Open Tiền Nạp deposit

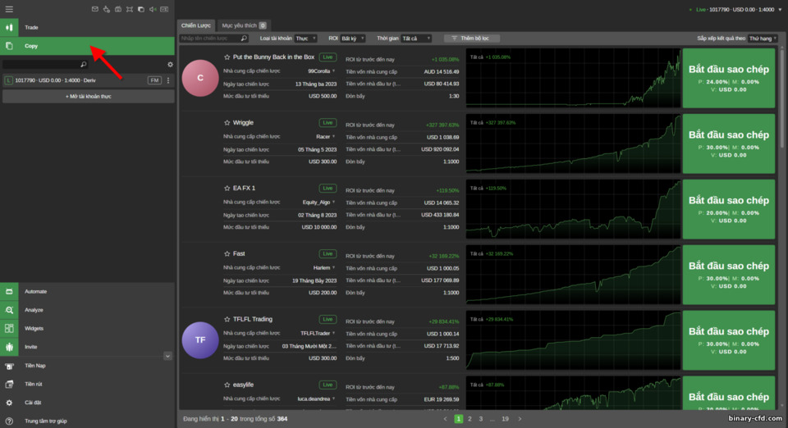point(88,366)
